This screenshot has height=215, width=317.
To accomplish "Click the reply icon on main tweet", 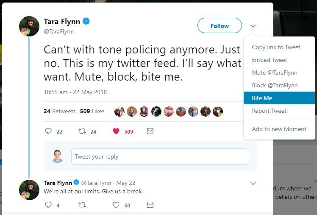I will pos(48,131).
